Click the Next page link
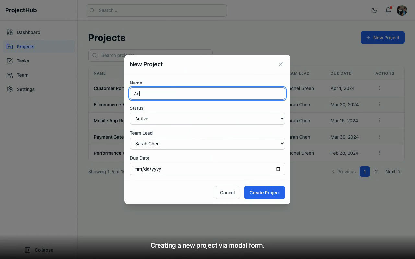 coord(393,172)
